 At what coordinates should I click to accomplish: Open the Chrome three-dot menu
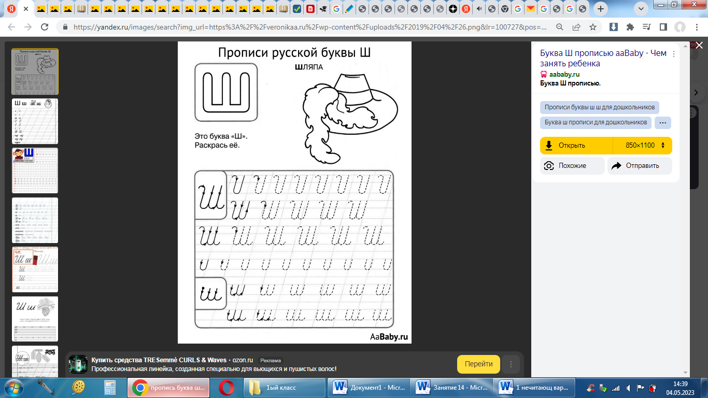696,27
